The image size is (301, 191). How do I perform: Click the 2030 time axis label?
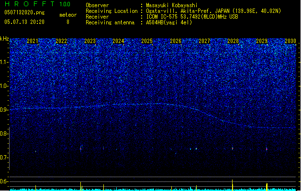coord(290,41)
